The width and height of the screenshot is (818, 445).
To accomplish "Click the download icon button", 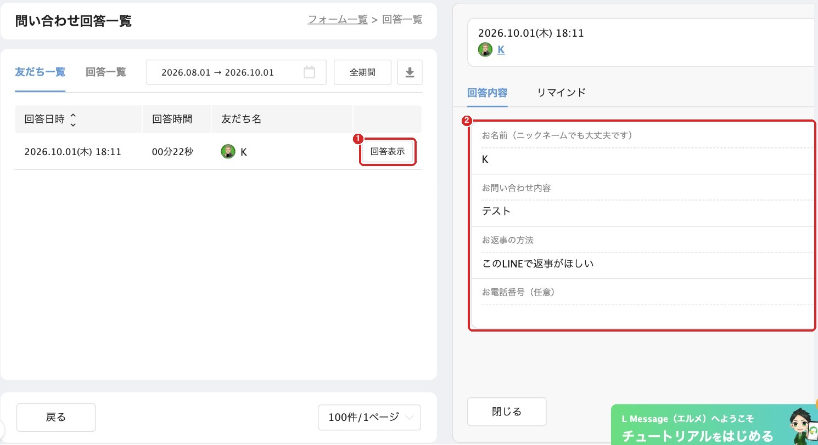I will (410, 72).
